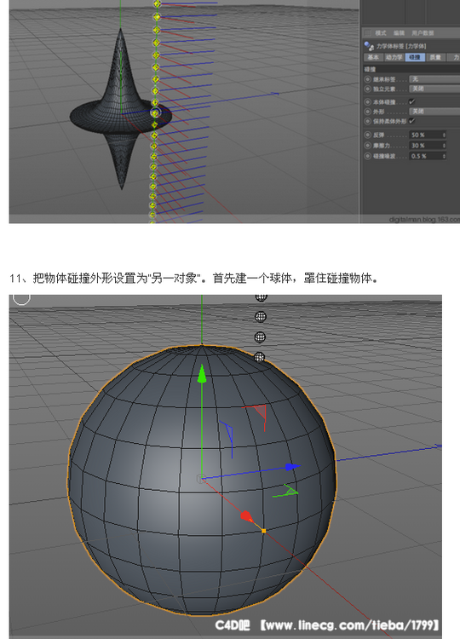
Task: Click the green Y-axis arrow on sphere
Action: click(202, 374)
